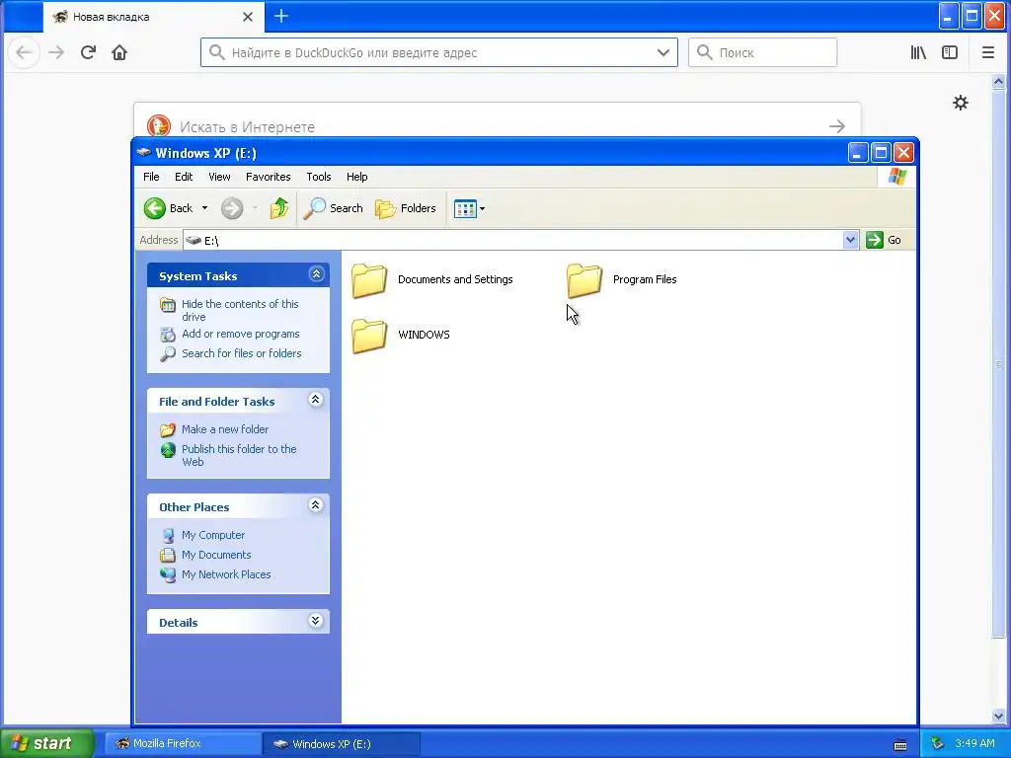Click the tray icon beside the clock
The width and height of the screenshot is (1011, 758).
[938, 743]
